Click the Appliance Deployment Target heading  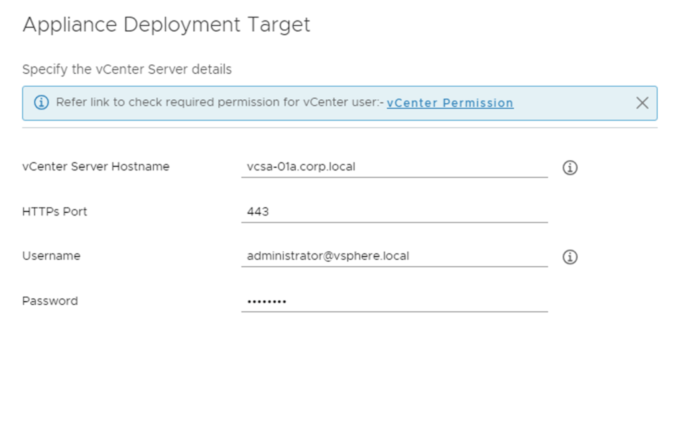tap(166, 25)
